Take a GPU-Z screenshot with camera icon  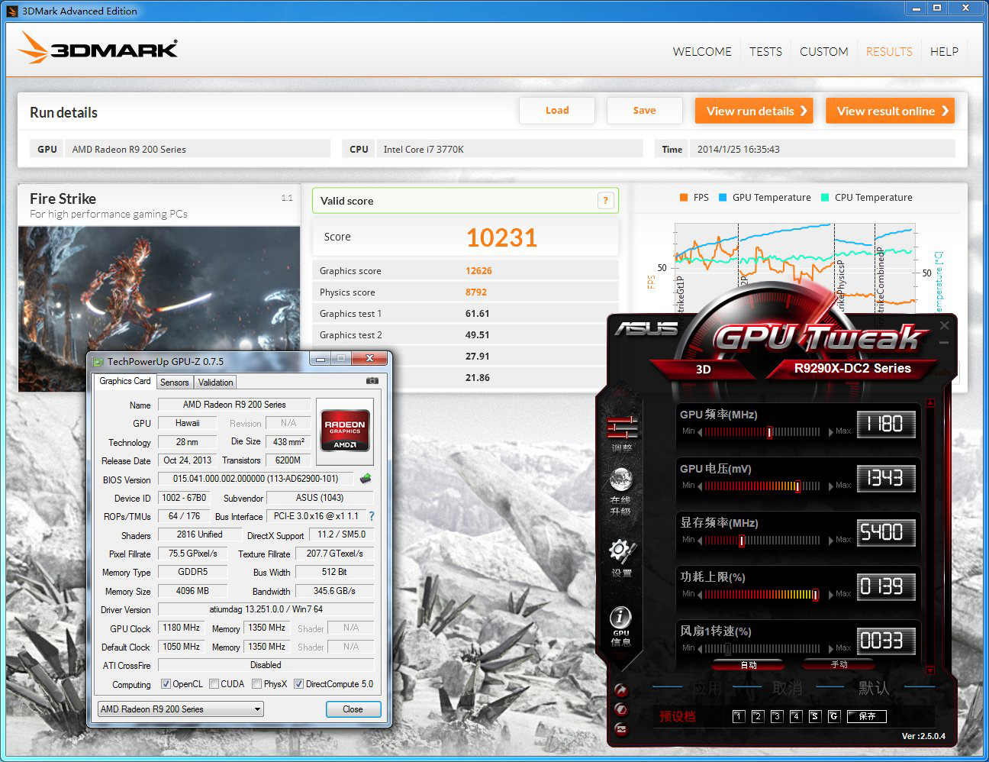tap(372, 381)
